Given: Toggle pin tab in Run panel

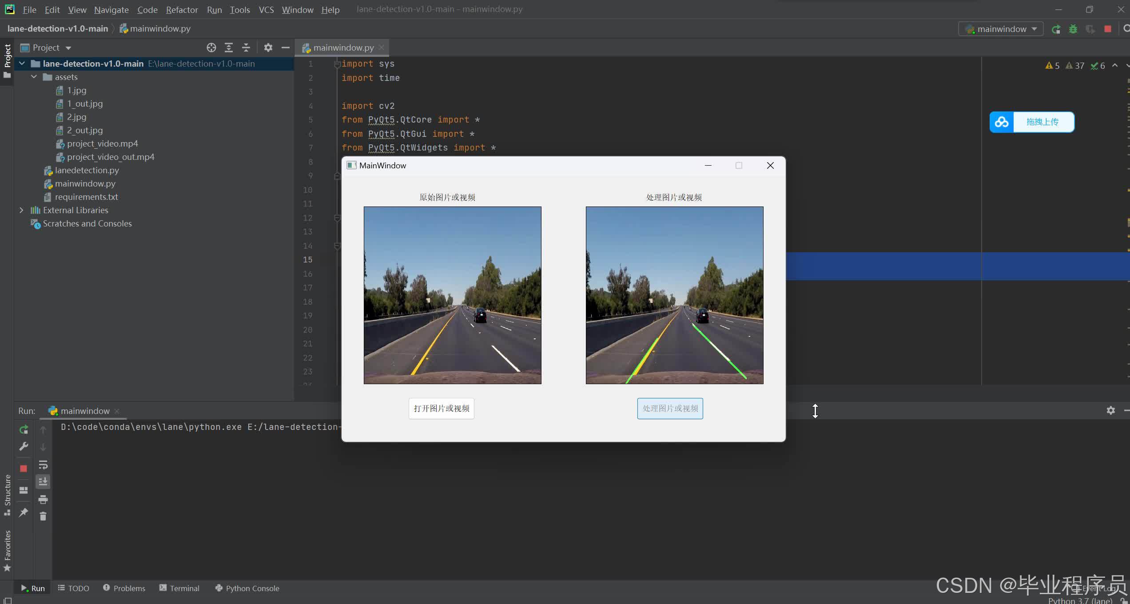Looking at the screenshot, I should (x=24, y=513).
